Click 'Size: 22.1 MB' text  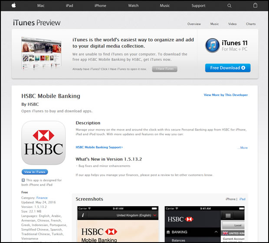31,211
